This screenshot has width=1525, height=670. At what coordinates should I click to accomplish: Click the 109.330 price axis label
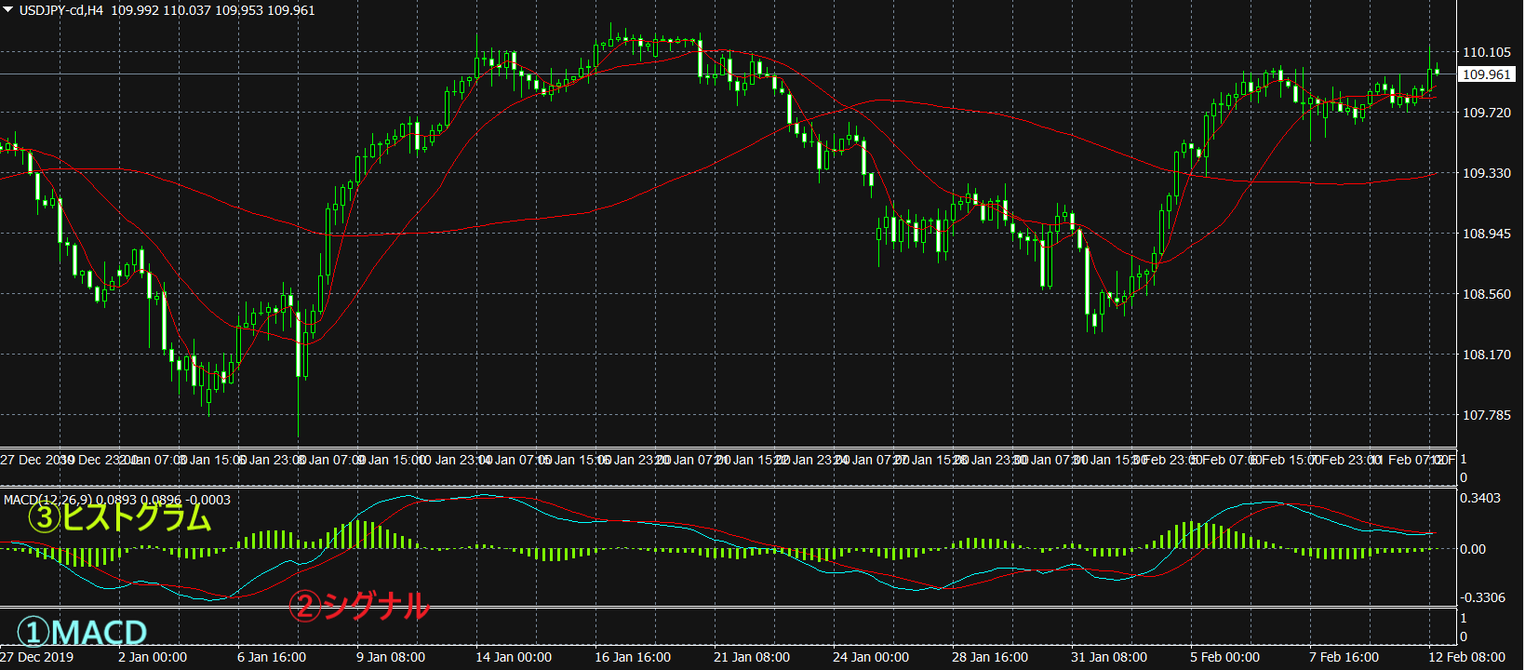pos(1486,173)
